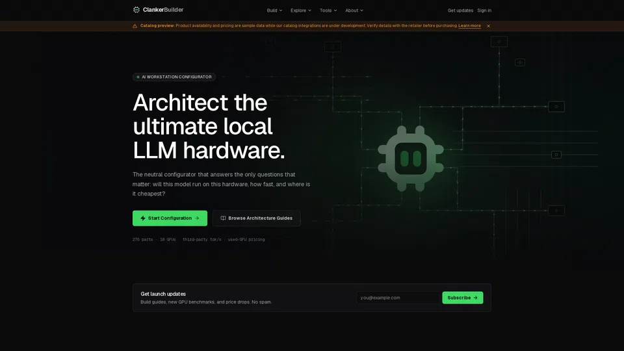Open the About dropdown menu
Viewport: 624px width, 351px height.
point(354,10)
